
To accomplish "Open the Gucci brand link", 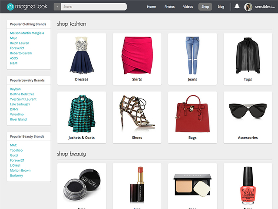I will (x=14, y=155).
